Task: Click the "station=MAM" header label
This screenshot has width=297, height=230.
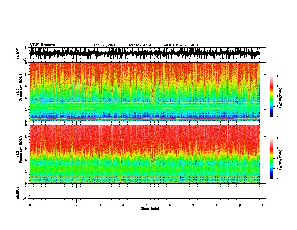Action: [140, 45]
